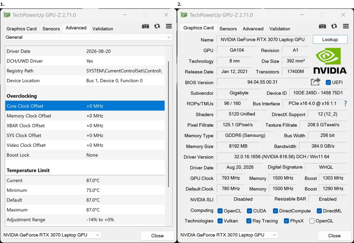The height and width of the screenshot is (243, 354).
Task: Click BIOS share/export arrow icon
Action: [x=315, y=82]
